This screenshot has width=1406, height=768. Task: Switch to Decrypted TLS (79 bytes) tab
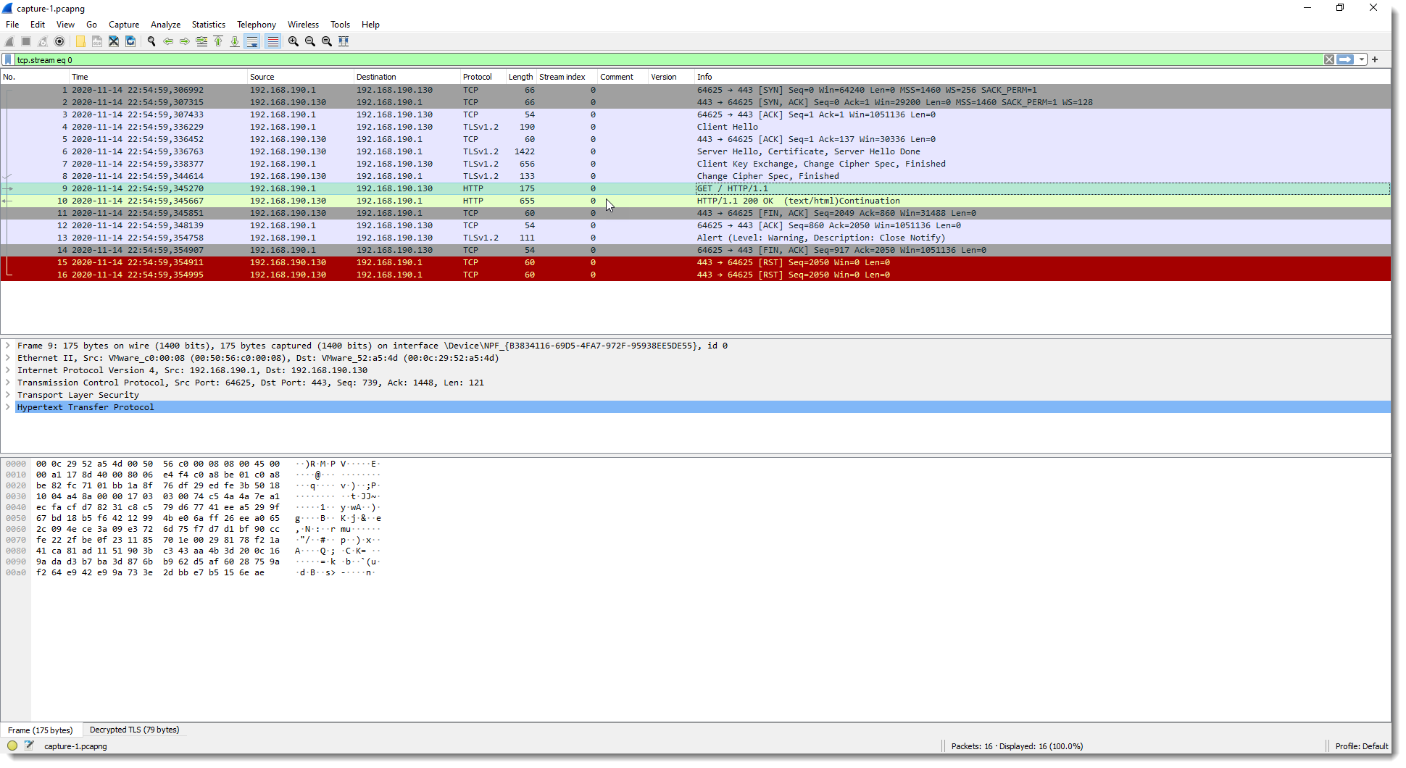[134, 730]
